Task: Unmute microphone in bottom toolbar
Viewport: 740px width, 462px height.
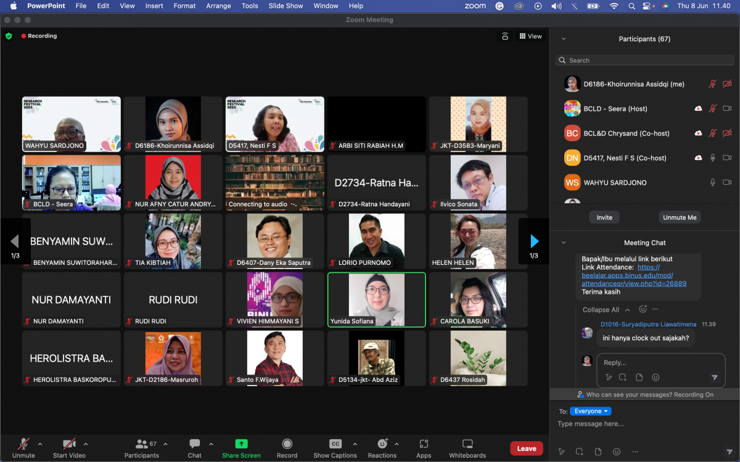Action: pyautogui.click(x=23, y=448)
